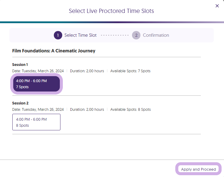This screenshot has width=224, height=177.
Task: Click the Session 1 Duration 2.00 hours label
Action: click(x=87, y=71)
